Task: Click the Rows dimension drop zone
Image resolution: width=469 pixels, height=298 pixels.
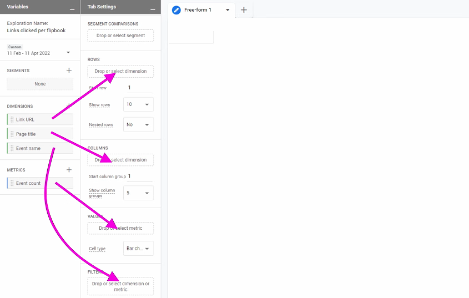Action: (120, 71)
